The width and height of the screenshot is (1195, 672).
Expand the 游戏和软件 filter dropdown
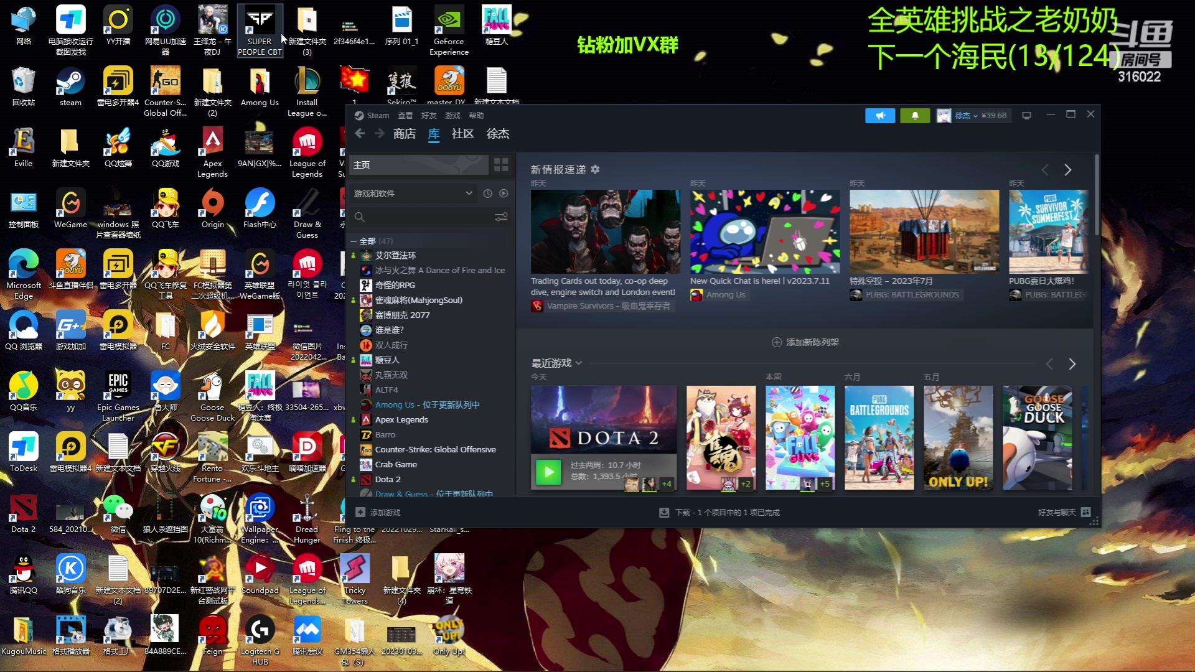click(469, 194)
